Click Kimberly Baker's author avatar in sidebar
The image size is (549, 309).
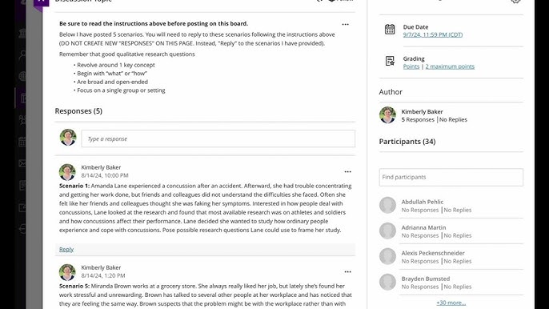pyautogui.click(x=387, y=115)
